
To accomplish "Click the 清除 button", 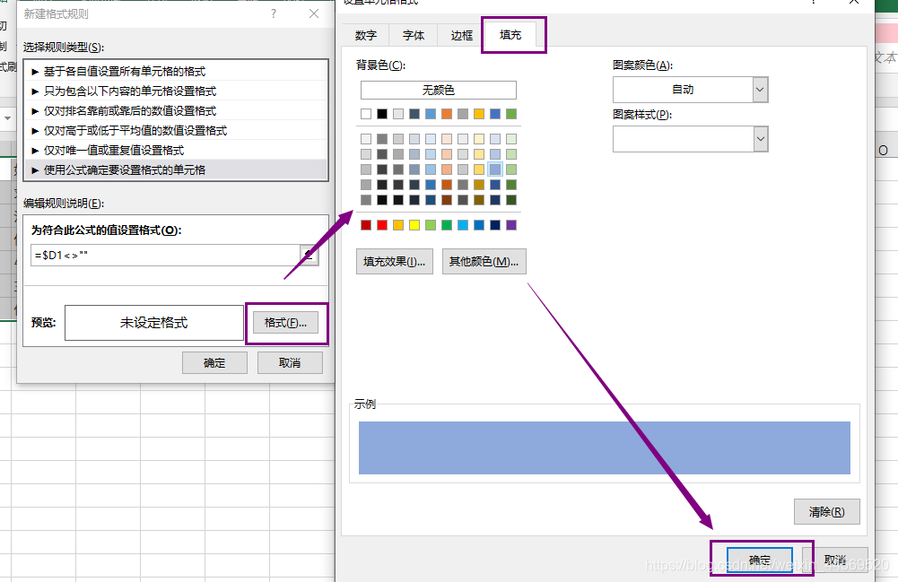I will 826,512.
